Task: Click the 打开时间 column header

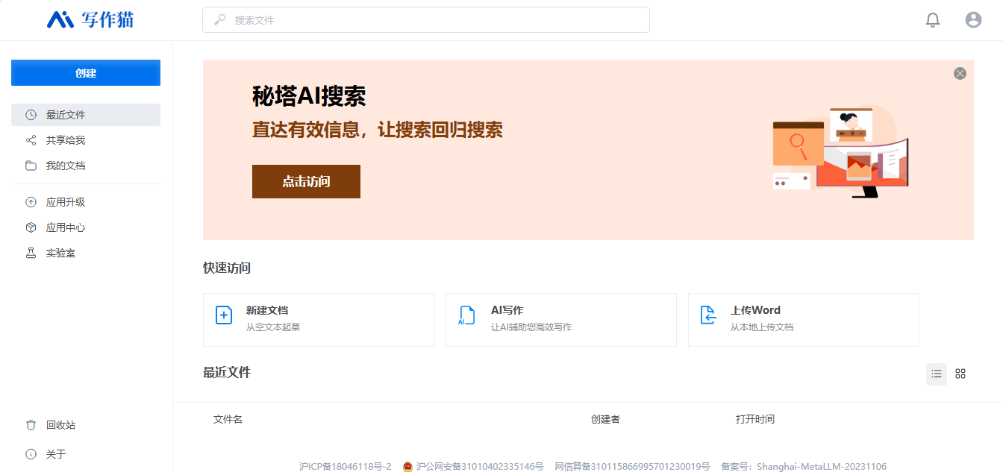Action: point(755,419)
